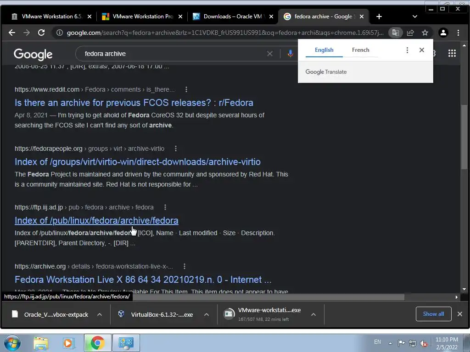Click the muted volume tray icon

click(x=424, y=343)
